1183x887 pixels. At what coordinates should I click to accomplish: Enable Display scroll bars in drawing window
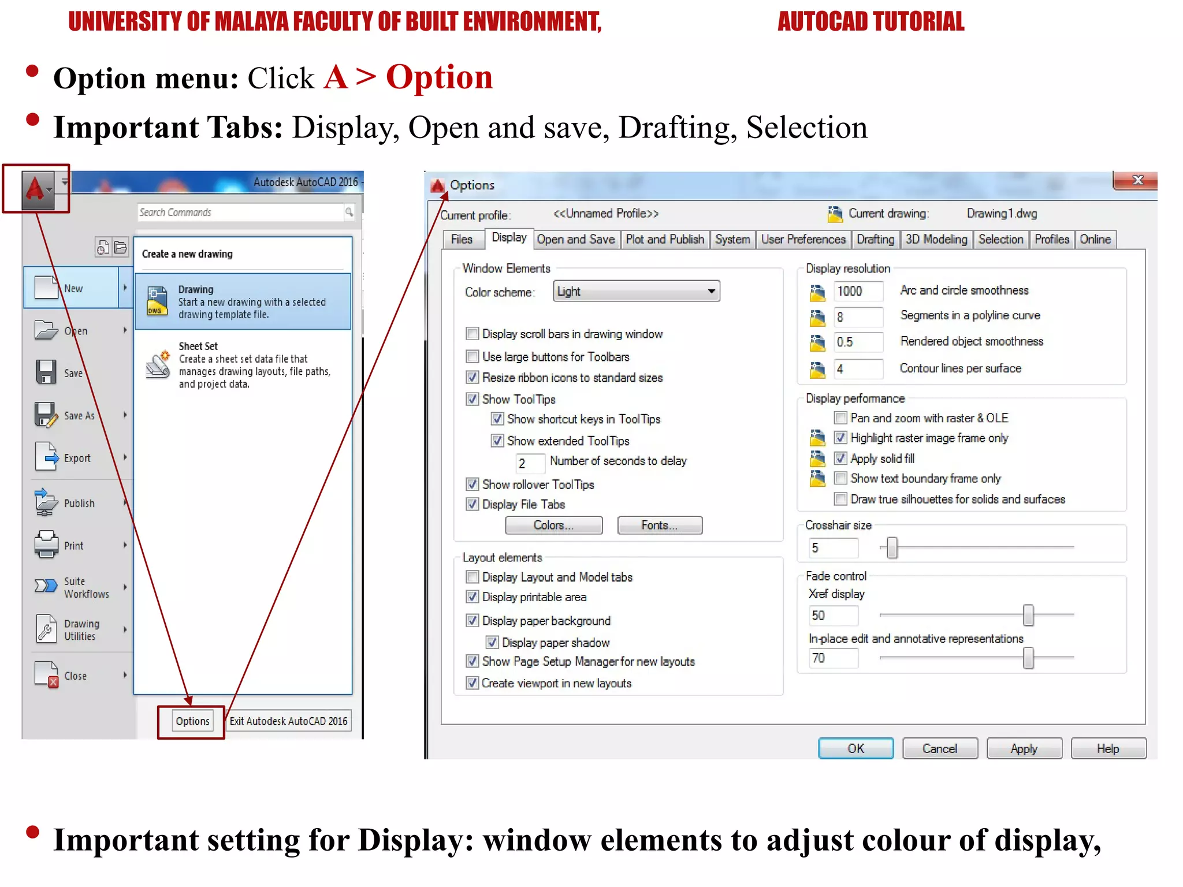[472, 334]
